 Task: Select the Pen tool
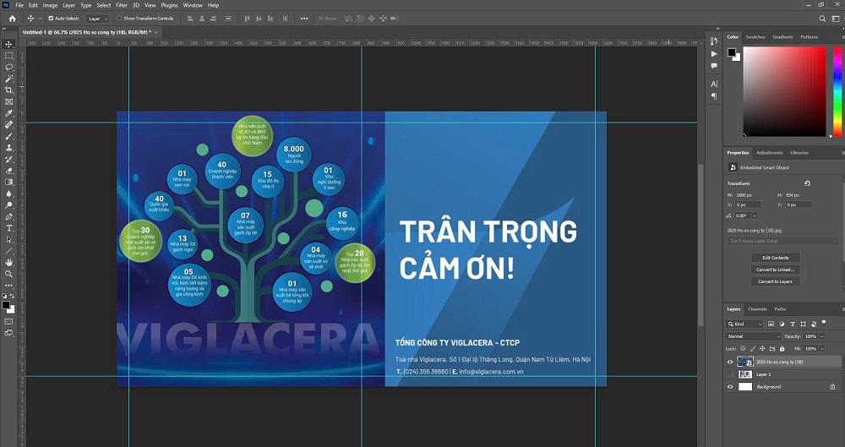[x=8, y=216]
